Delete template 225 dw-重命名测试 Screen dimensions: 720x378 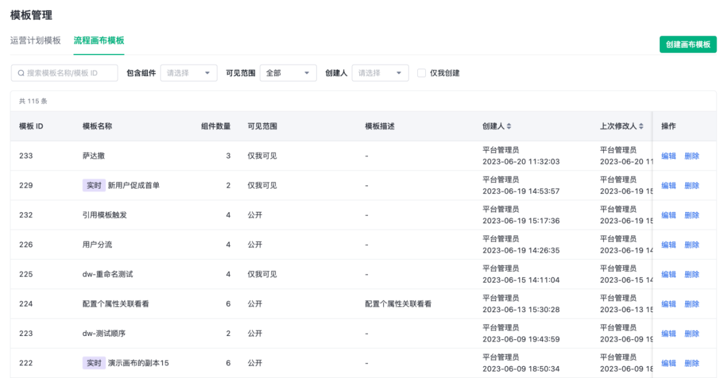691,275
